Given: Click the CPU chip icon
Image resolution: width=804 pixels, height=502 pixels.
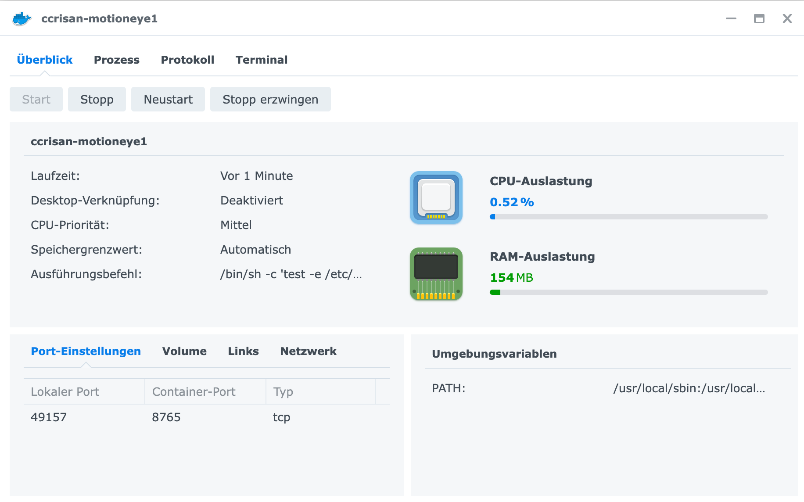Looking at the screenshot, I should coord(436,197).
